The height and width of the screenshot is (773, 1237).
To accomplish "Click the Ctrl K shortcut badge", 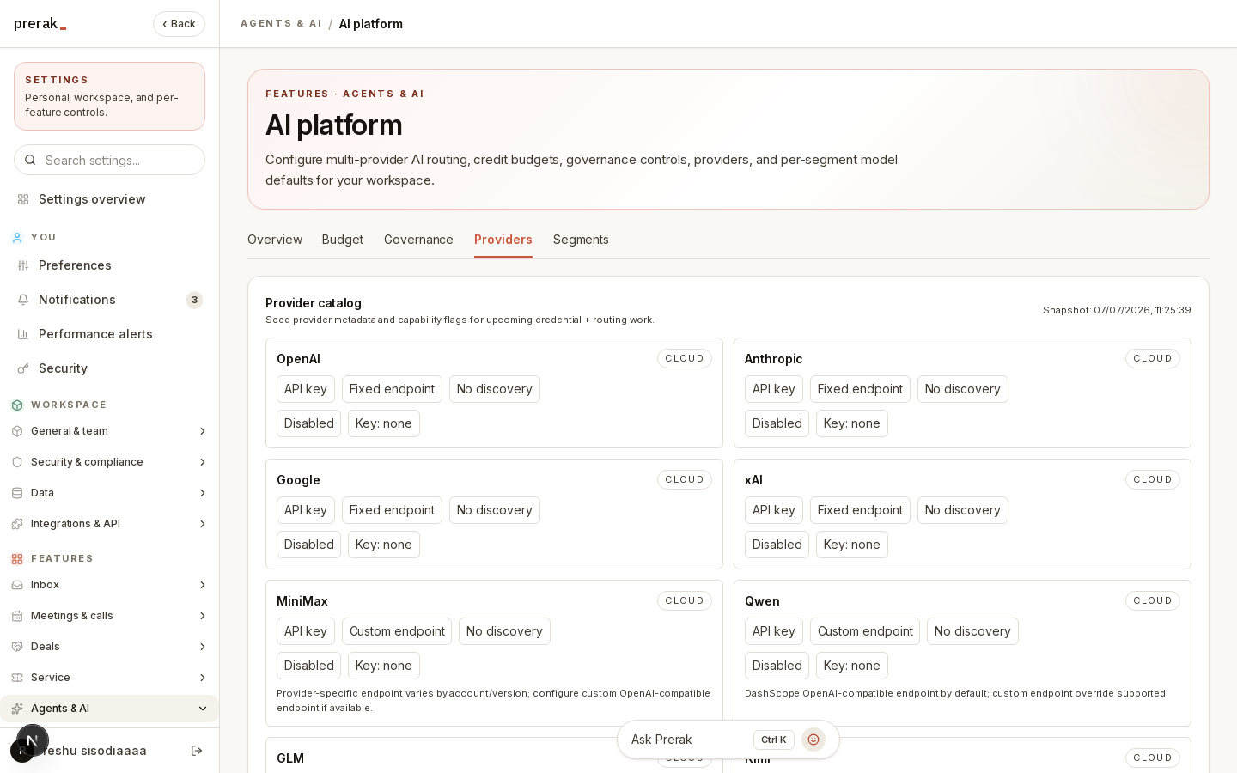I will [x=774, y=740].
